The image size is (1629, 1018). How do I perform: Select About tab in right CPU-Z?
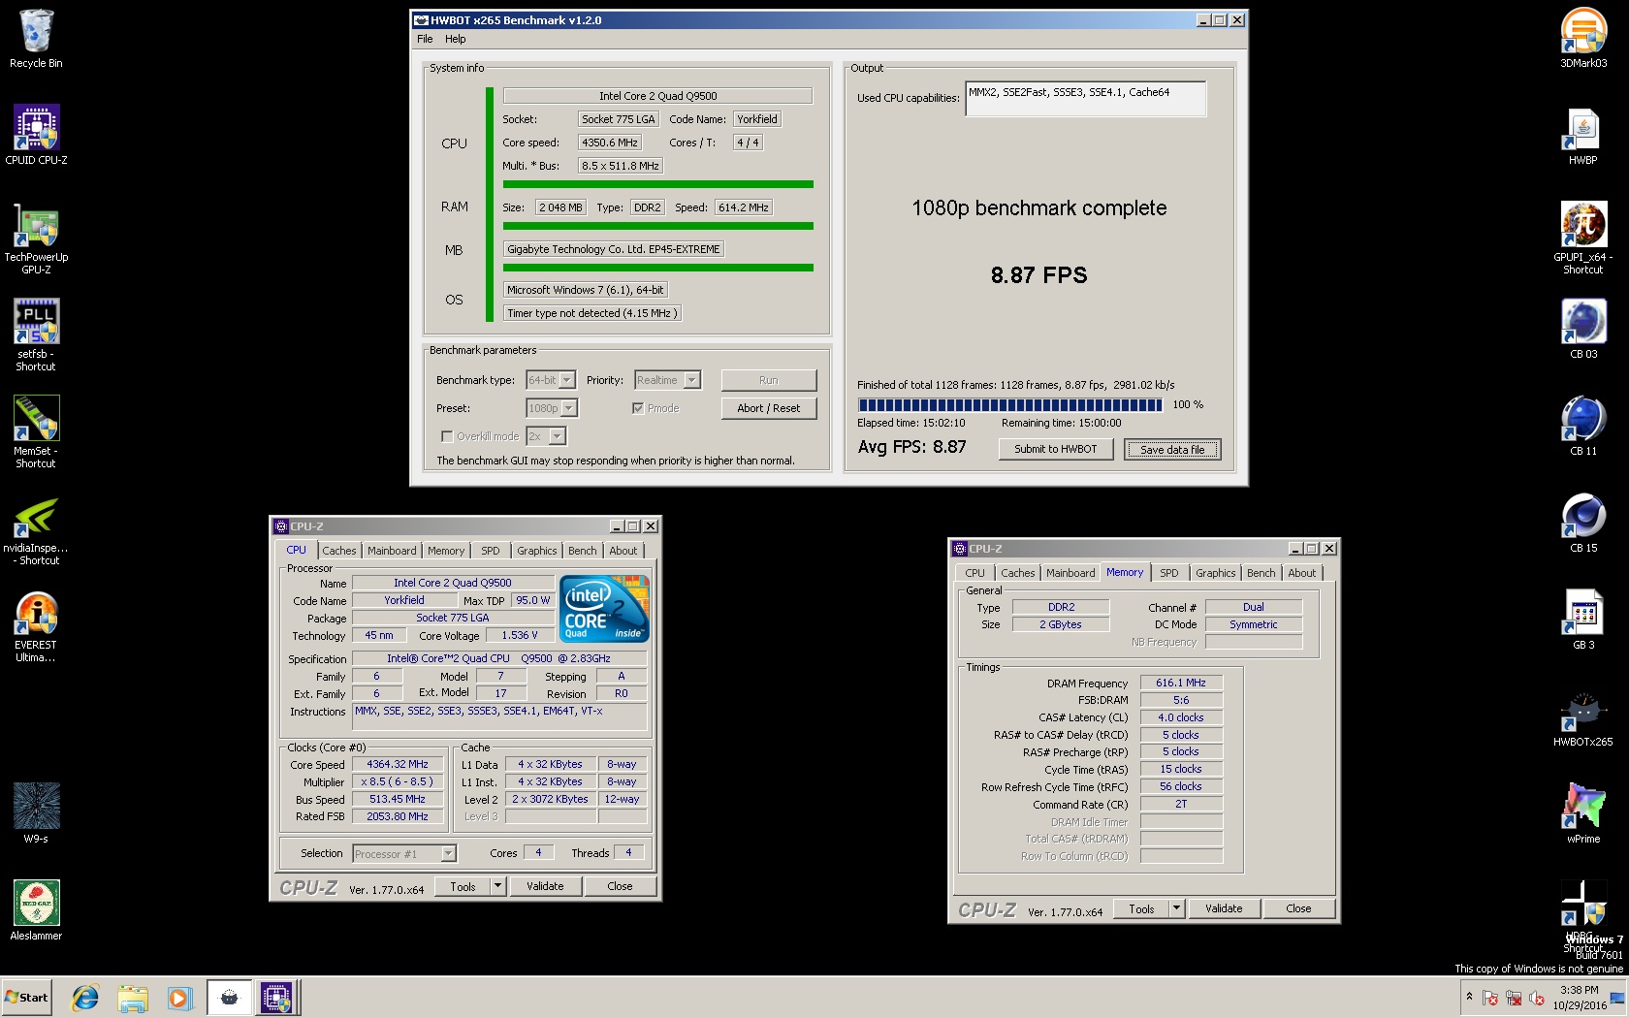pos(1302,573)
